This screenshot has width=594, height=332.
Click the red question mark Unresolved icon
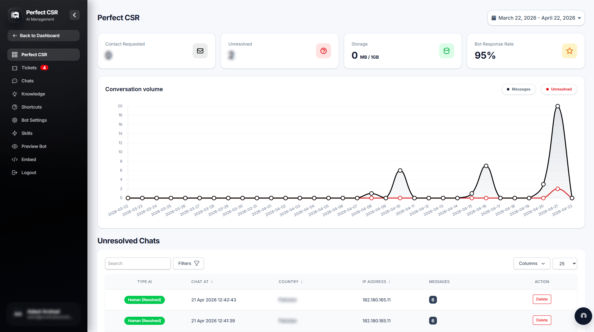click(x=323, y=51)
